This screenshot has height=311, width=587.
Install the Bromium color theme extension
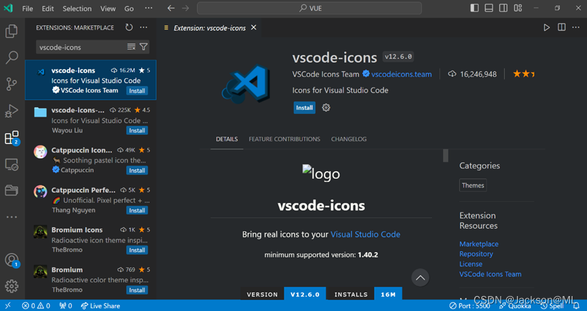(137, 290)
